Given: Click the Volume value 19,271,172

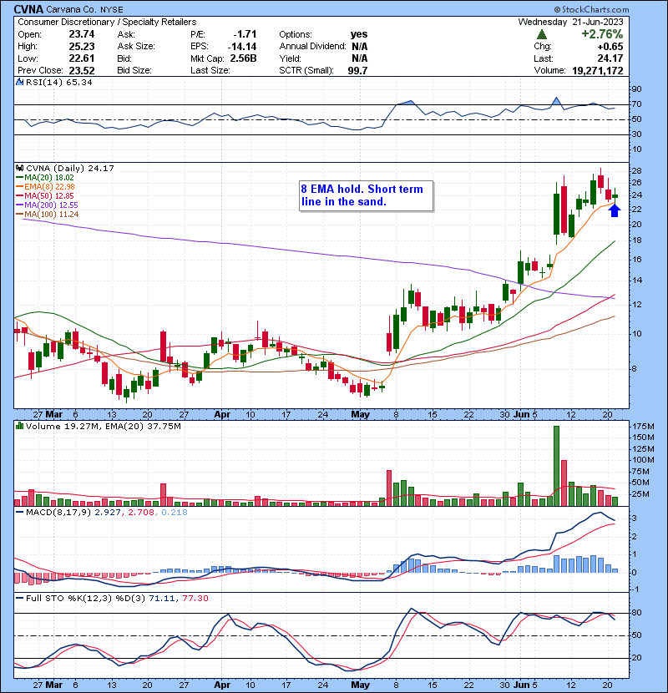Looking at the screenshot, I should pos(598,71).
